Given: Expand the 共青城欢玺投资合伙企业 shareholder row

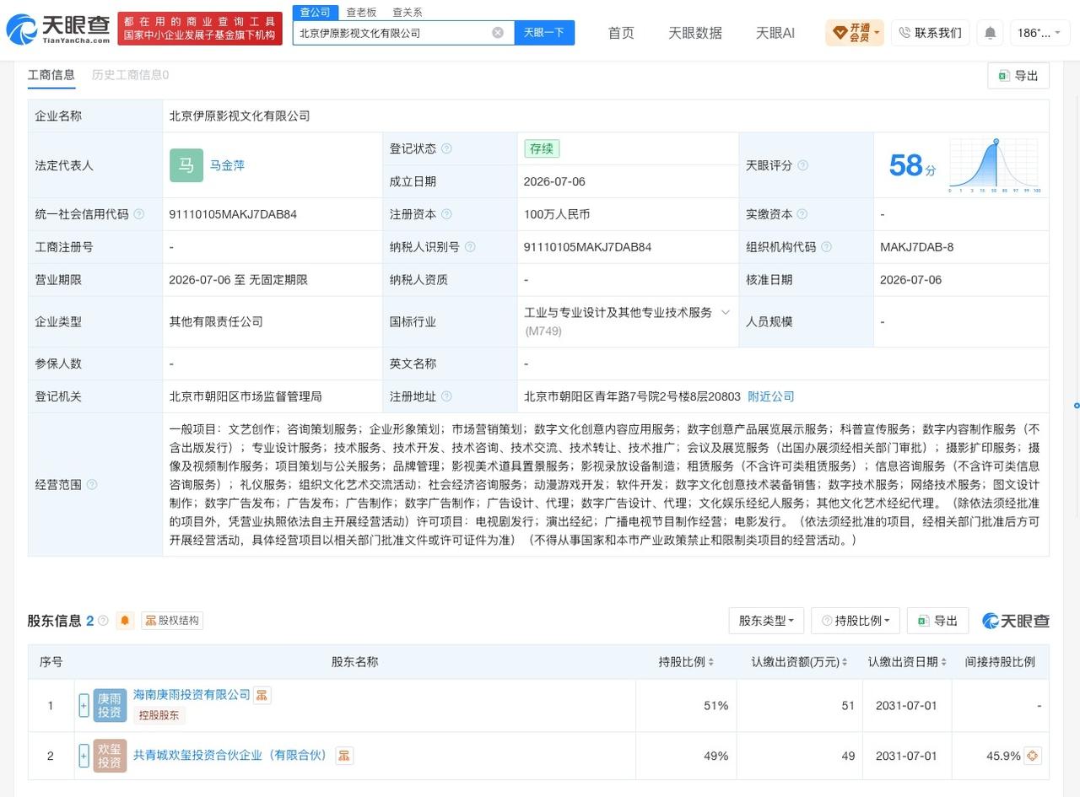Looking at the screenshot, I should tap(84, 756).
